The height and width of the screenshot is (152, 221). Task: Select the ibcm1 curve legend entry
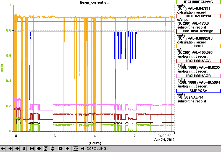pyautogui.click(x=198, y=46)
